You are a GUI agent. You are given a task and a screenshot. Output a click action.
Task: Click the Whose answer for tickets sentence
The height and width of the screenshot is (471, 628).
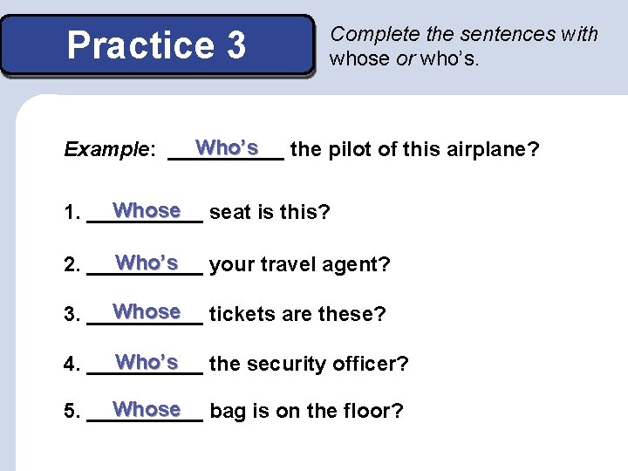click(145, 313)
